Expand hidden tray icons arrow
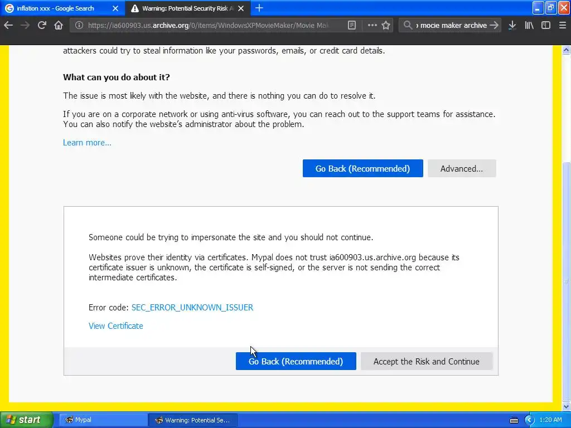This screenshot has width=571, height=428. coord(529,420)
